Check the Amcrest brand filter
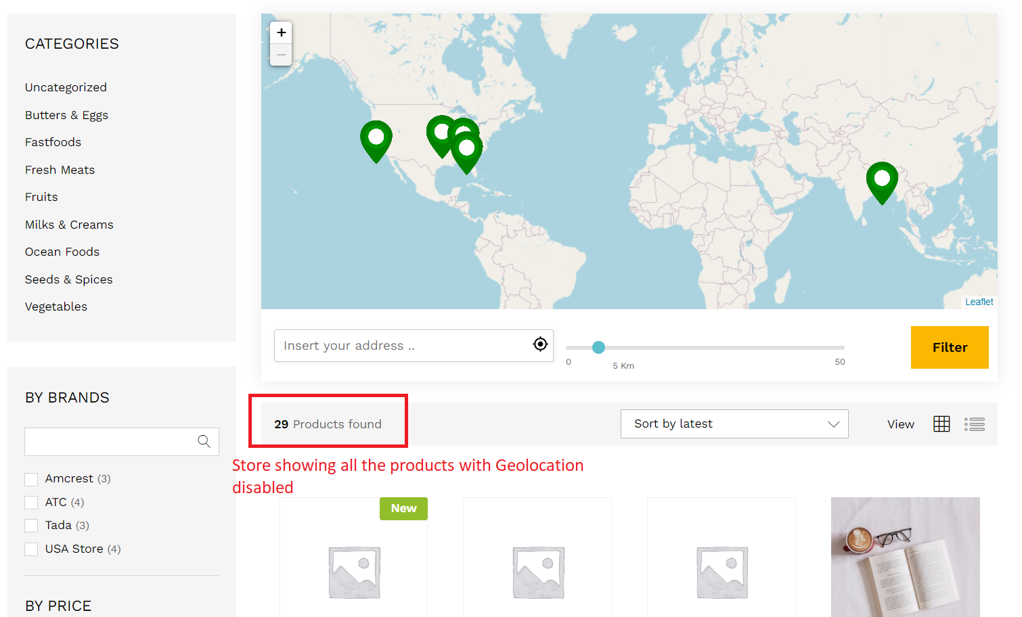 point(31,478)
